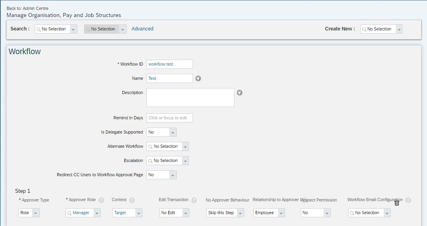Open the help icon next to Approver Role
The image size is (427, 226).
point(101,200)
